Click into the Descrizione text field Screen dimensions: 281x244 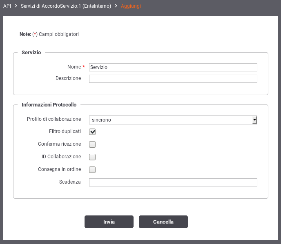[173, 79]
